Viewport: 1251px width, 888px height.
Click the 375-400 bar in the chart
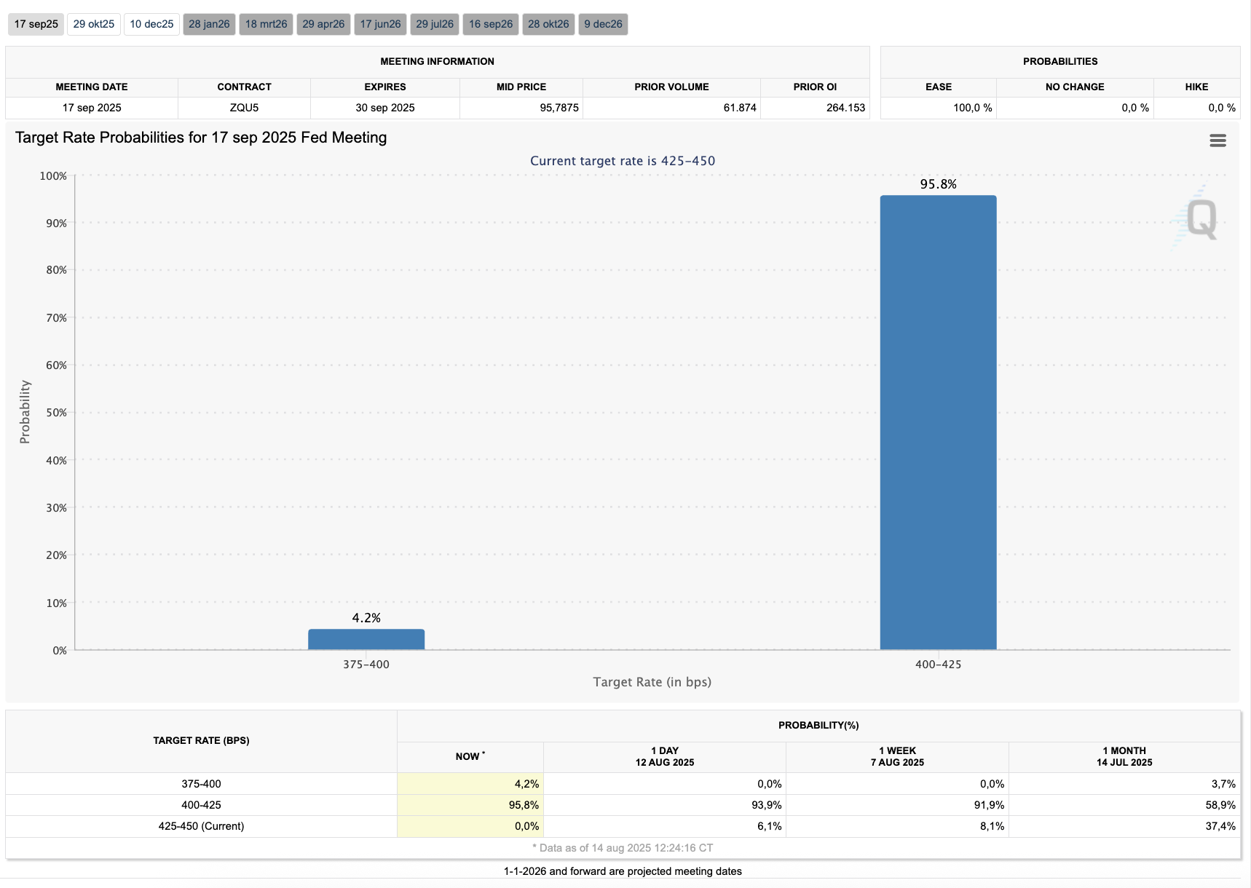[366, 639]
